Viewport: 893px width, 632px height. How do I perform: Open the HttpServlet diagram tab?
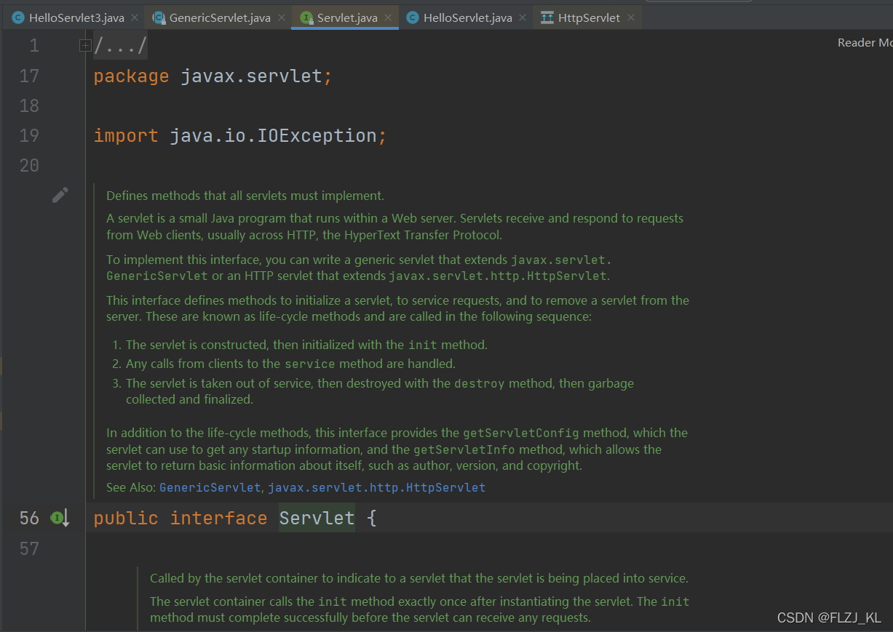pyautogui.click(x=589, y=17)
